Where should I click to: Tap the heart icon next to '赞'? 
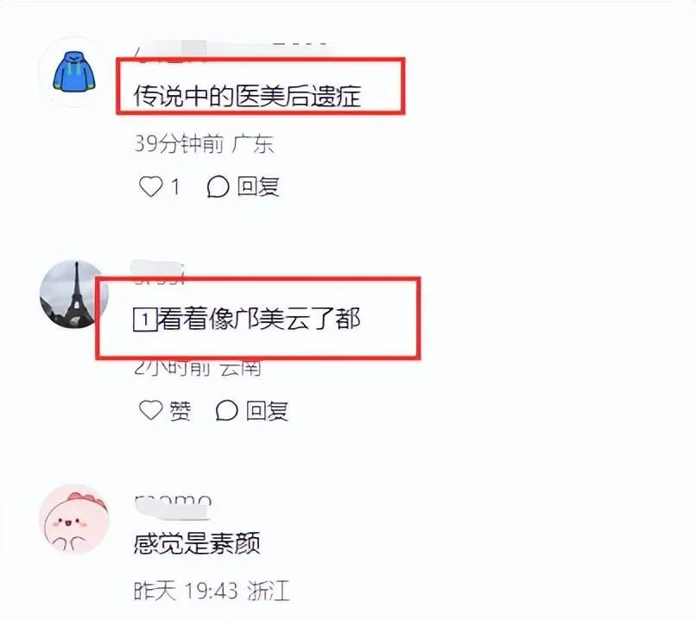[x=151, y=410]
